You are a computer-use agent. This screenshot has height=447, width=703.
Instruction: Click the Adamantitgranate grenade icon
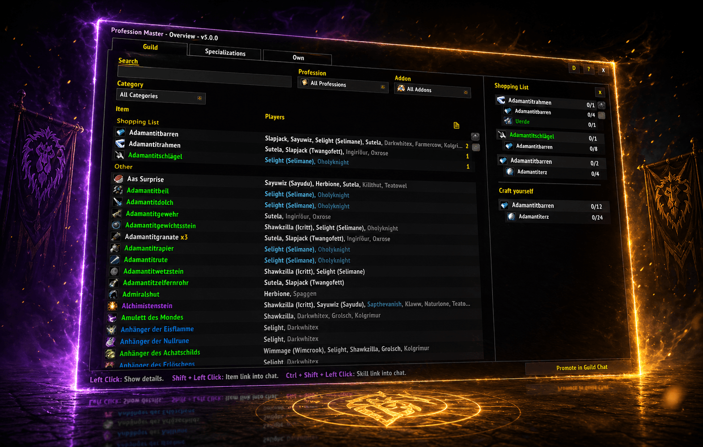(x=116, y=236)
